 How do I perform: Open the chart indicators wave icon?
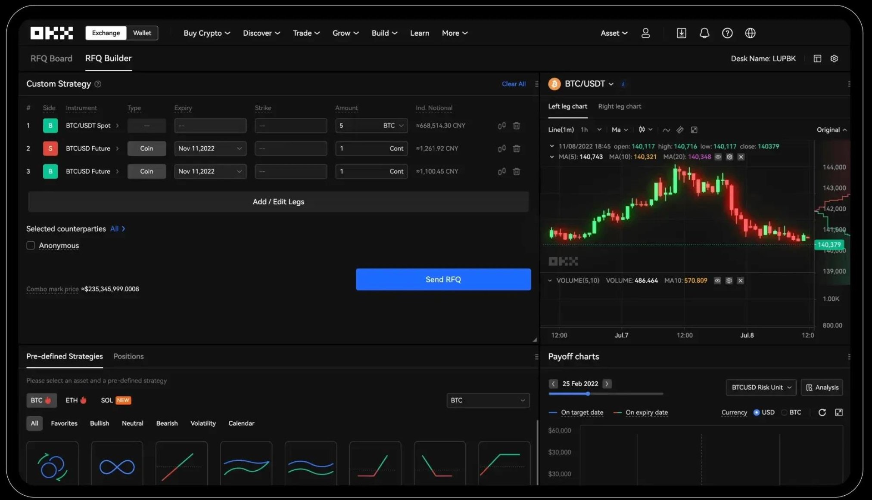coord(666,130)
